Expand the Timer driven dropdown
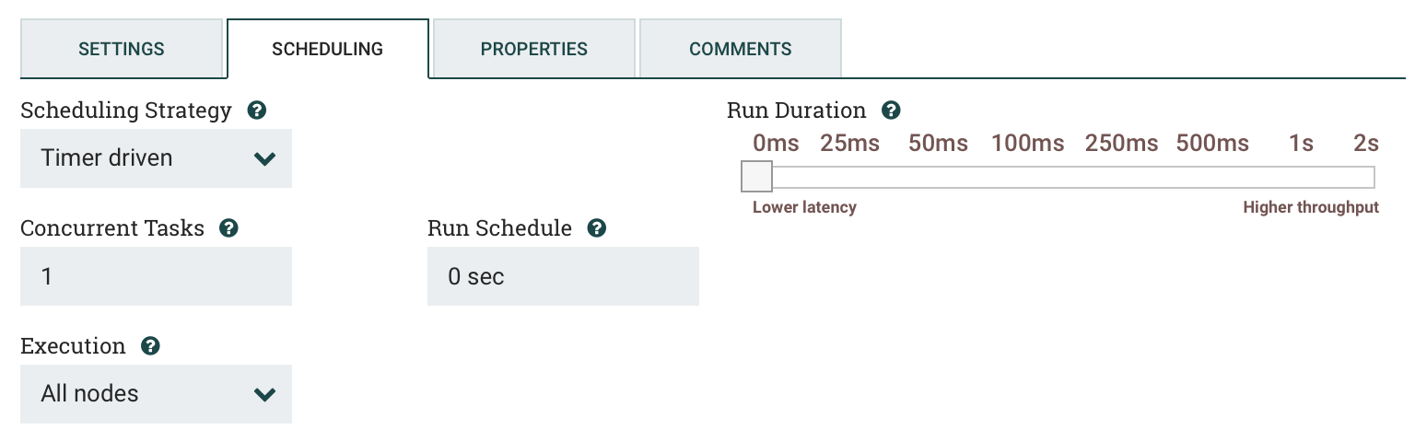The height and width of the screenshot is (442, 1415). click(156, 158)
